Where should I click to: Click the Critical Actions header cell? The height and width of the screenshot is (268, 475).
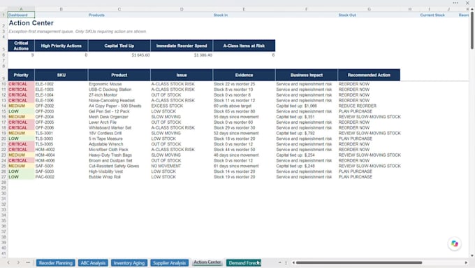click(21, 45)
